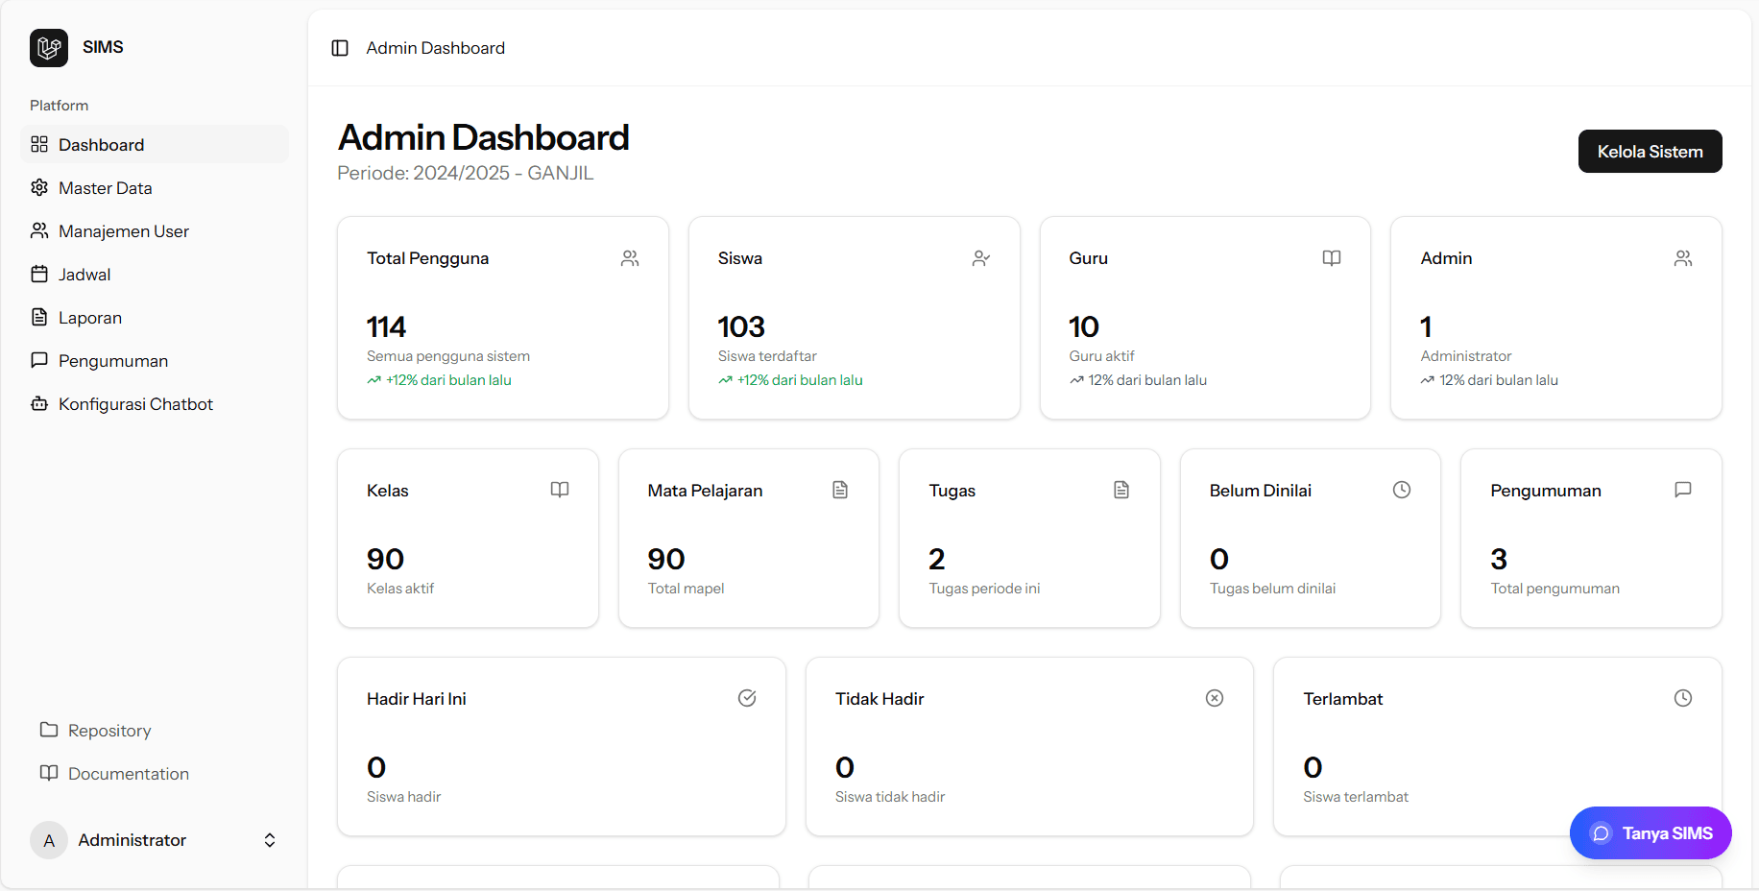The image size is (1759, 891).
Task: Open the Repository link
Action: [x=96, y=731]
